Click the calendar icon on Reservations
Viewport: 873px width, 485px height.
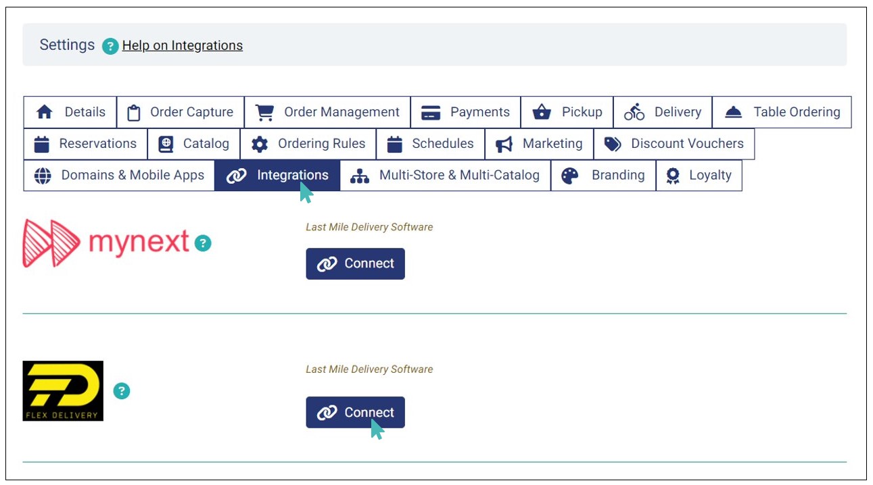click(x=42, y=144)
